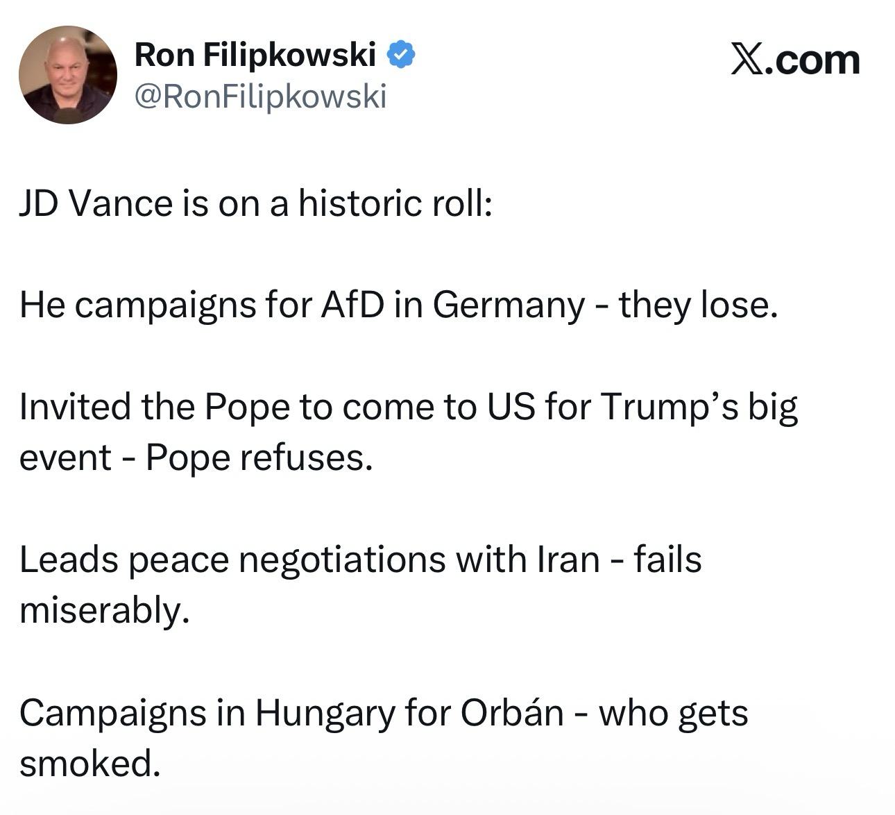Click the 'event - Pope refuses.' line

click(196, 457)
